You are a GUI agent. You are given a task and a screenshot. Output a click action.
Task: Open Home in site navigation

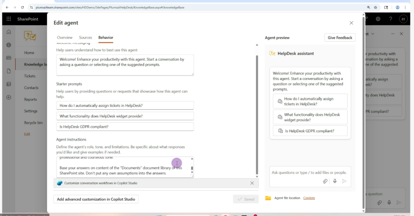29,53
